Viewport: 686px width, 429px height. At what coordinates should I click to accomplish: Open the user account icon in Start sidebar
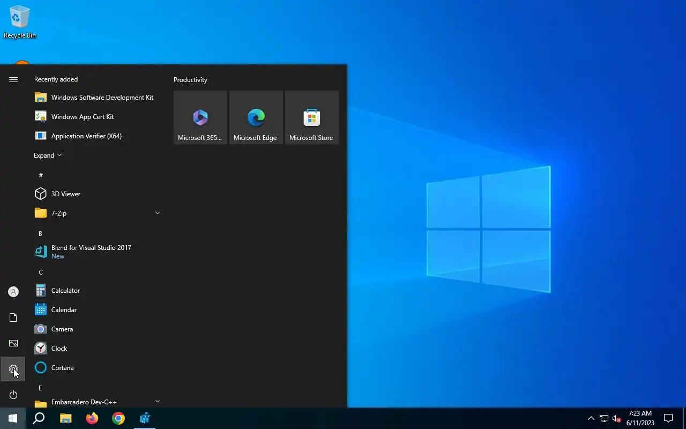(13, 292)
